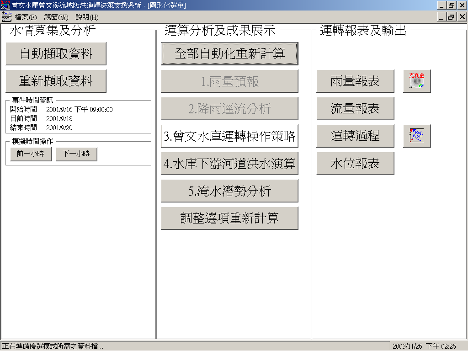The height and width of the screenshot is (351, 468).
Task: Run 全部自動化重新計算
Action: pos(229,54)
